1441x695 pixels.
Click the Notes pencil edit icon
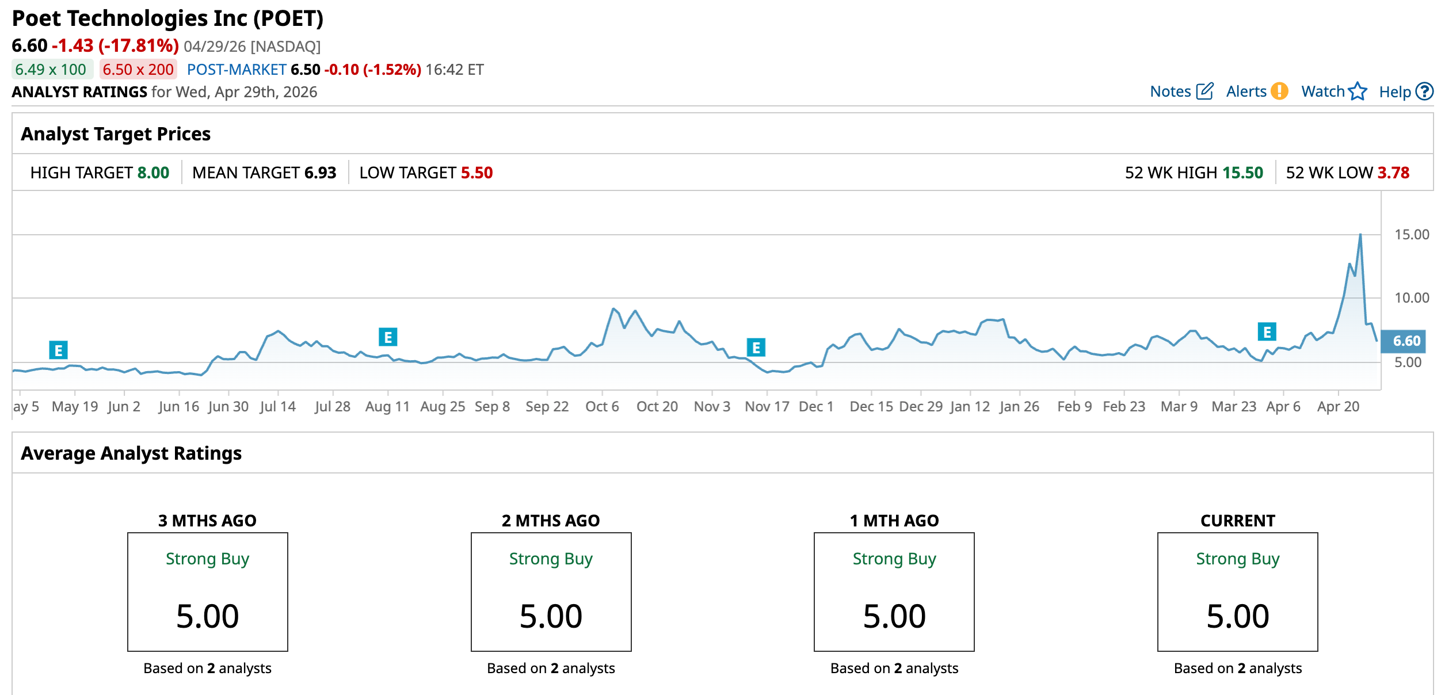(x=1204, y=91)
